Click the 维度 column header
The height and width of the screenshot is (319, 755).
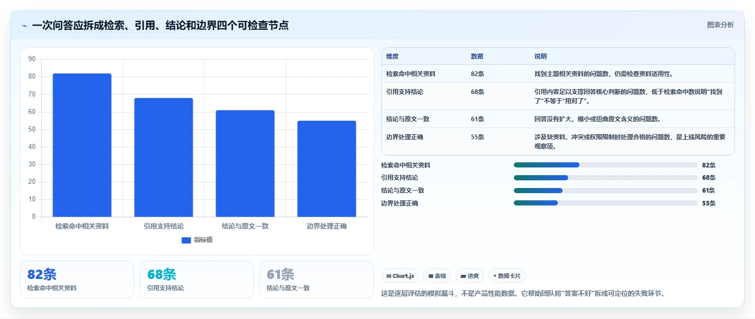click(393, 56)
